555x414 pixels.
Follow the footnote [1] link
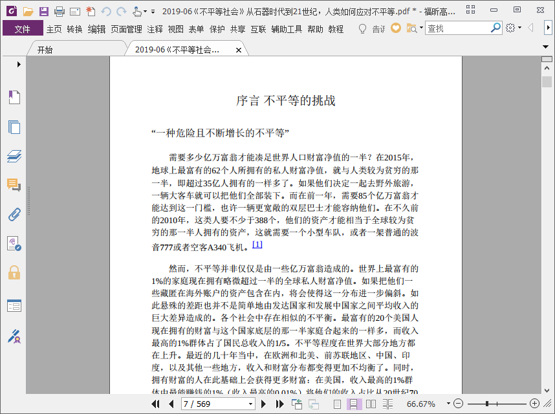257,244
